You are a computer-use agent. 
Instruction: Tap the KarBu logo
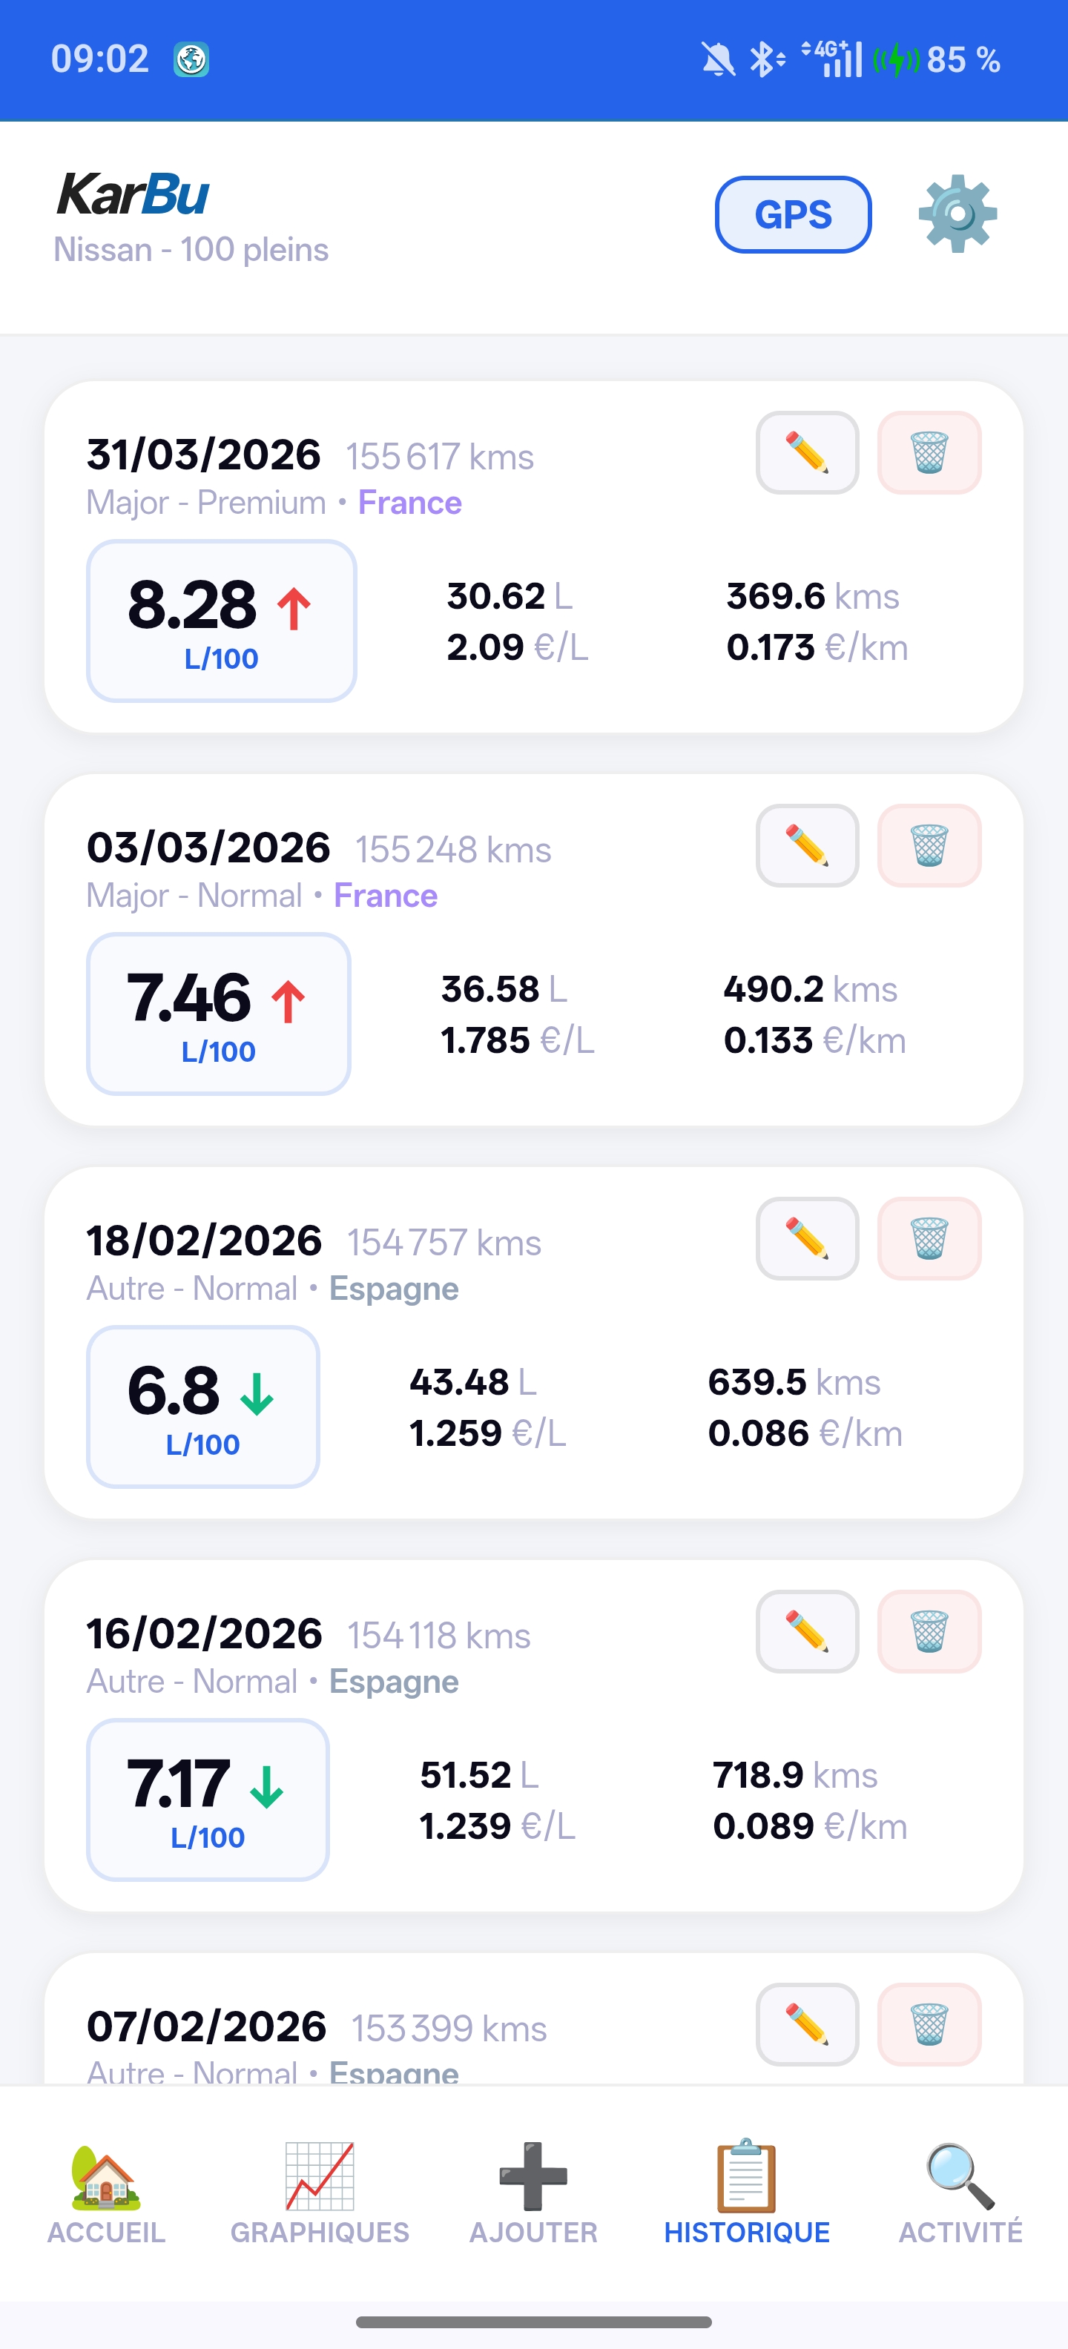(x=133, y=194)
